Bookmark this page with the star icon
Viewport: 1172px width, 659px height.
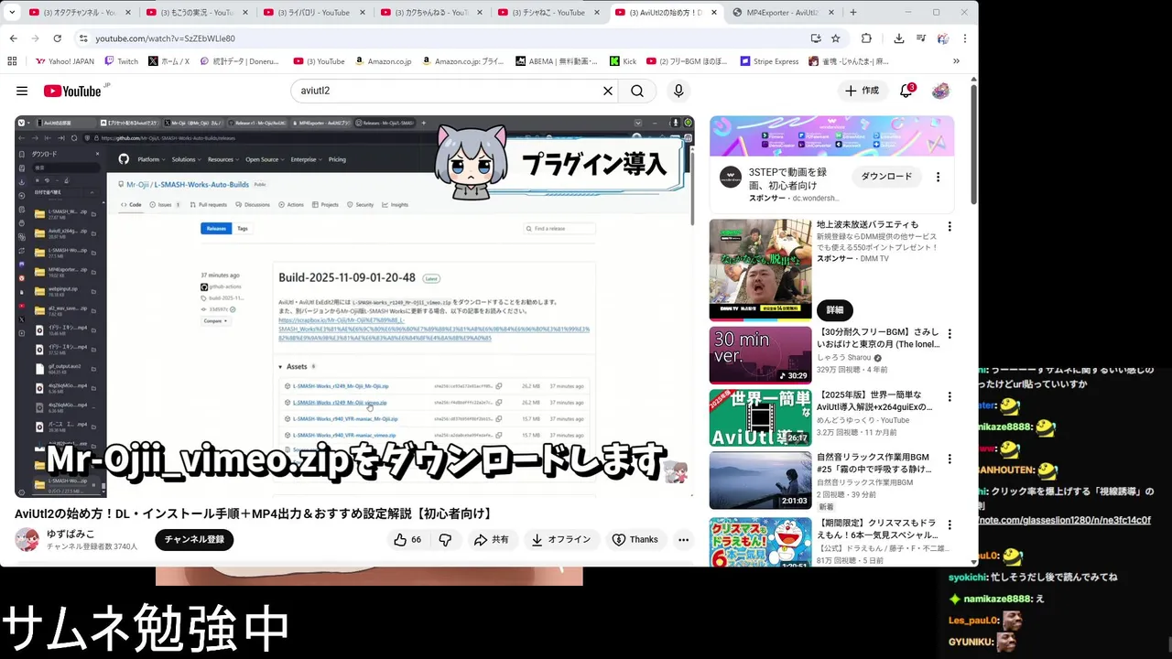836,38
